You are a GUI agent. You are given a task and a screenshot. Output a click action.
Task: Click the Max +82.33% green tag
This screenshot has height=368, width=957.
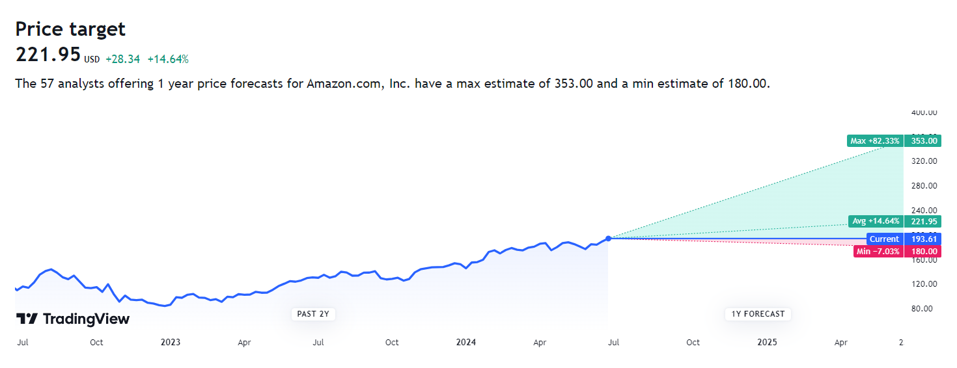click(874, 140)
